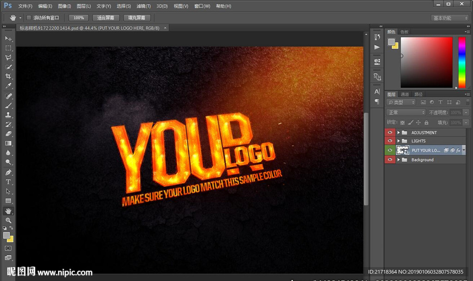Select the Rectangle shape tool
473x281 pixels.
[x=8, y=201]
